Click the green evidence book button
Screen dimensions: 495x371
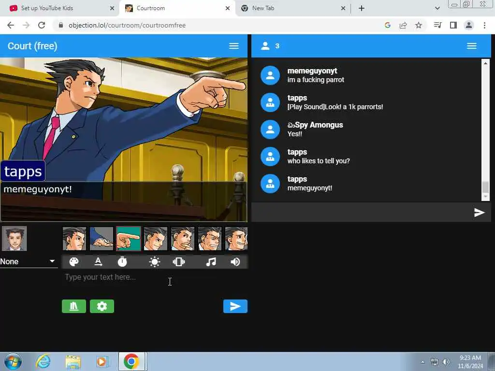pyautogui.click(x=74, y=306)
